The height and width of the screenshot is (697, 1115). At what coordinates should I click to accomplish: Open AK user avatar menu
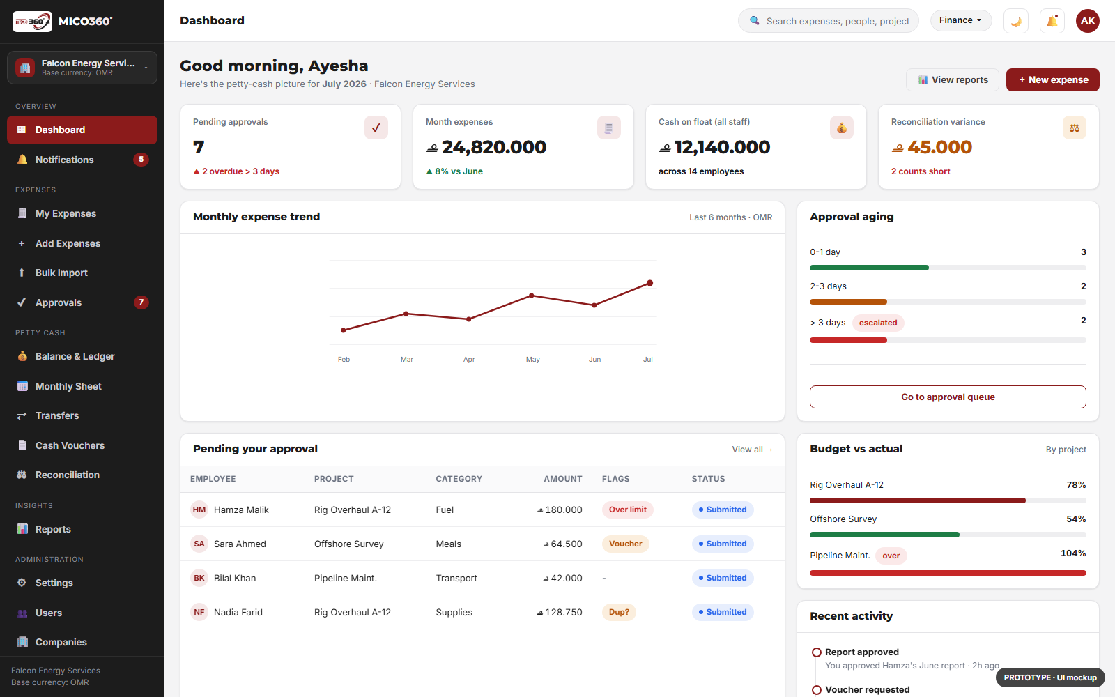(x=1088, y=21)
